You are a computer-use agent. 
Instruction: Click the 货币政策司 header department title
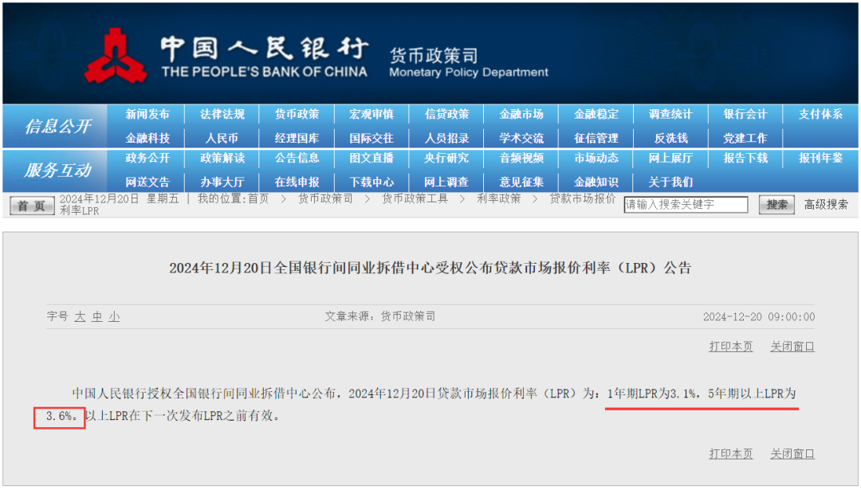click(433, 56)
